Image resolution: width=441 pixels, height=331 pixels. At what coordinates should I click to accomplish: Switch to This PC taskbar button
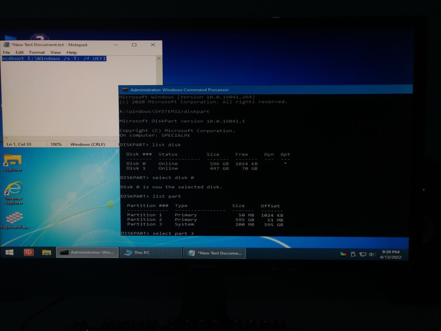(x=151, y=253)
